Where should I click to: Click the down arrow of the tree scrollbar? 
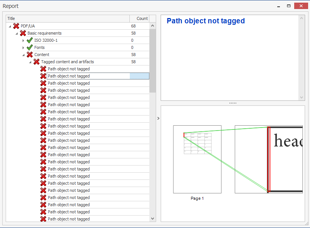coord(152,218)
